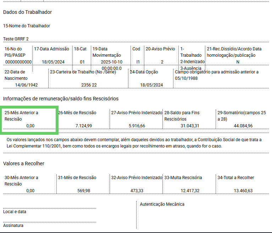Select the 28-Saldo para Fins Rescisórios value 31.043,31
This screenshot has width=272, height=233.
[190, 126]
